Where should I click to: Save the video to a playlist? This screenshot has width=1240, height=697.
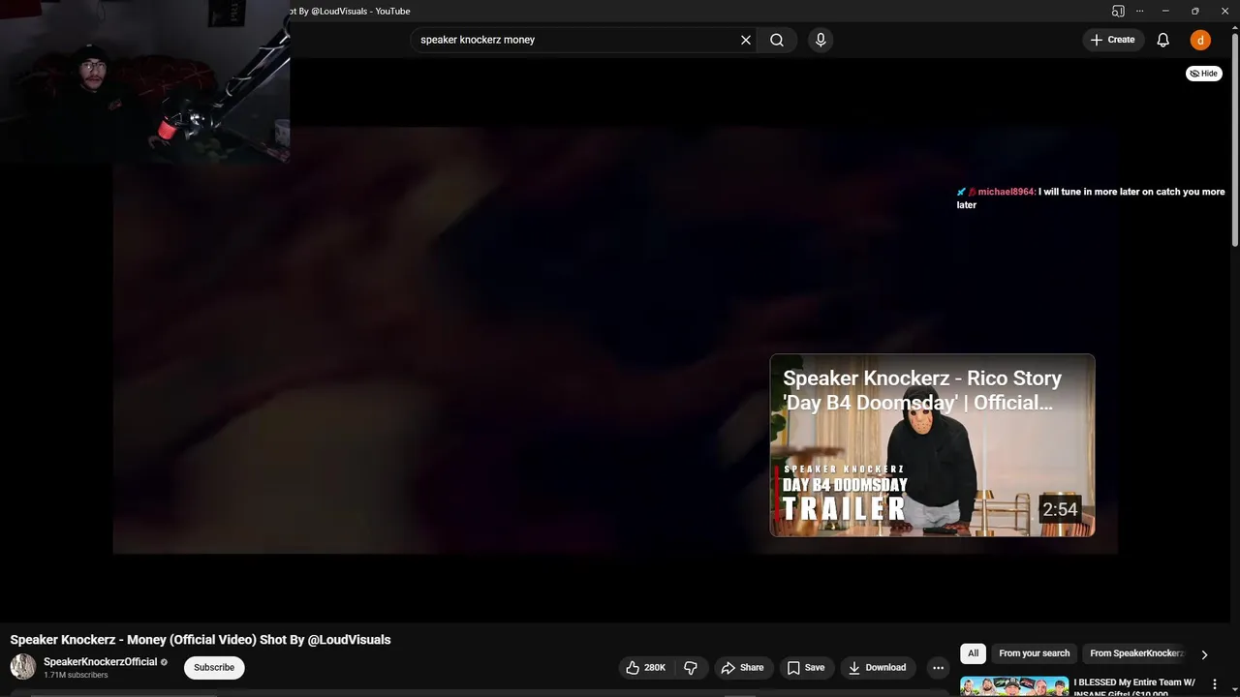point(806,667)
